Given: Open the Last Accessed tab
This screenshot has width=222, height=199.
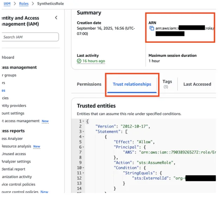Looking at the screenshot, I should [x=197, y=84].
